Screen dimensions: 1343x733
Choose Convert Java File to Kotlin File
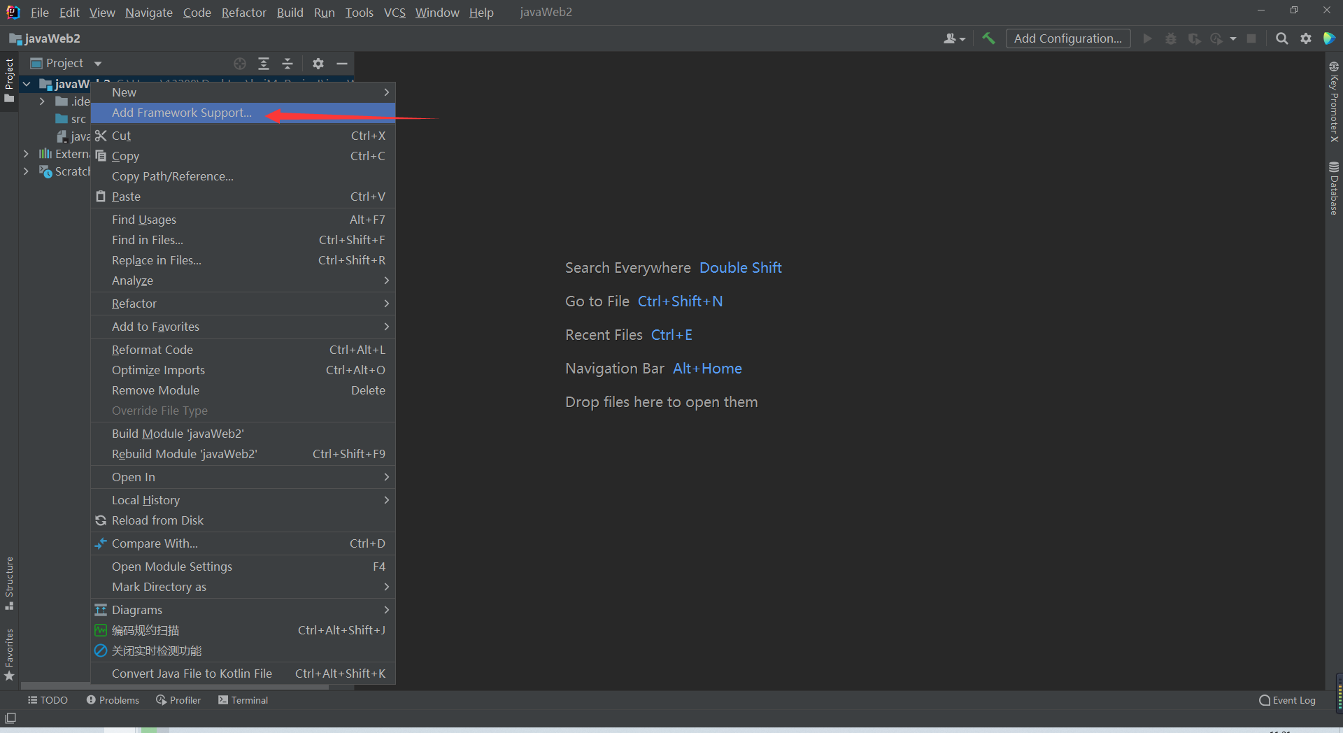(243, 674)
